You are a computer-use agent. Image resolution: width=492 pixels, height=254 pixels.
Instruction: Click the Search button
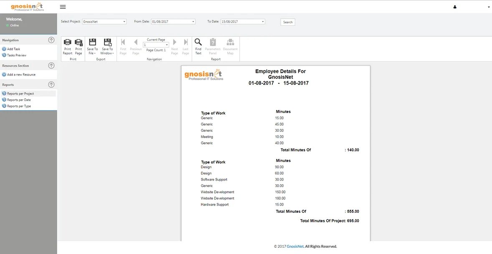tap(288, 22)
